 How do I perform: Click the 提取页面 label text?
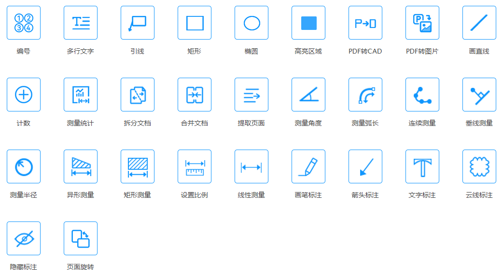pyautogui.click(x=251, y=123)
